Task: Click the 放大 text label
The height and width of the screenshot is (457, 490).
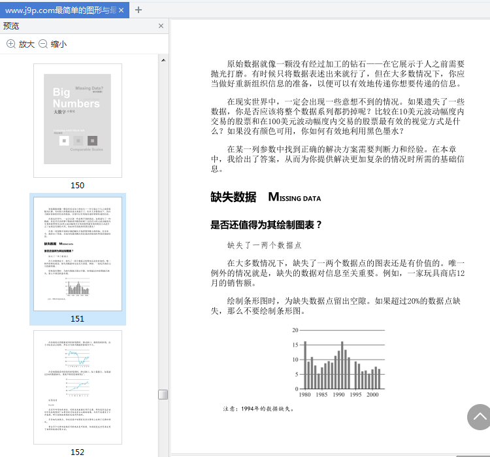Action: coord(27,44)
